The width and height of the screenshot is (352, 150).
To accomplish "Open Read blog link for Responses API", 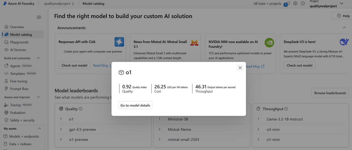I will point(101,65).
